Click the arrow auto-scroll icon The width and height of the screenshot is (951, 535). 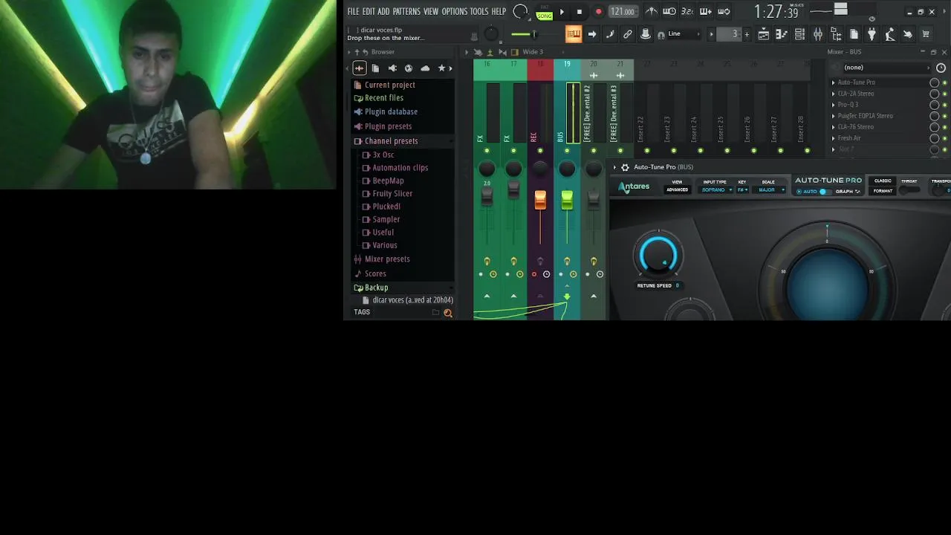tap(592, 34)
